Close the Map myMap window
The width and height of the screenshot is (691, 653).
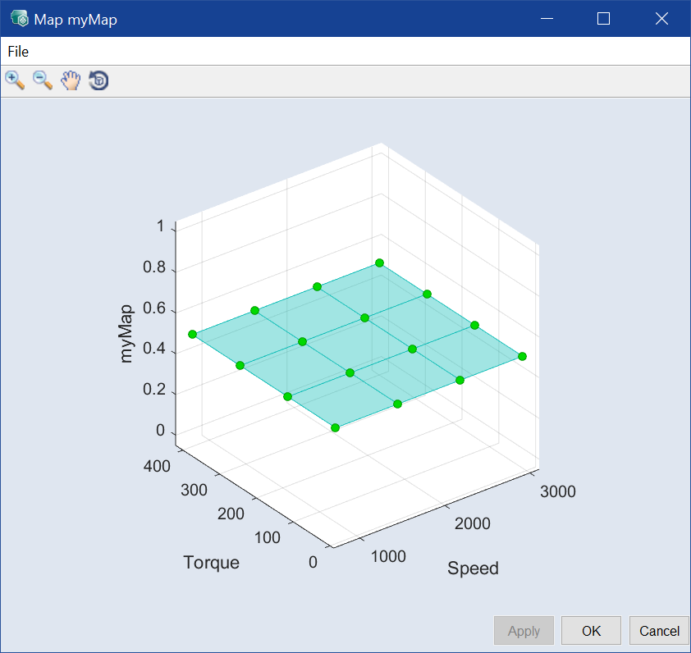point(661,19)
